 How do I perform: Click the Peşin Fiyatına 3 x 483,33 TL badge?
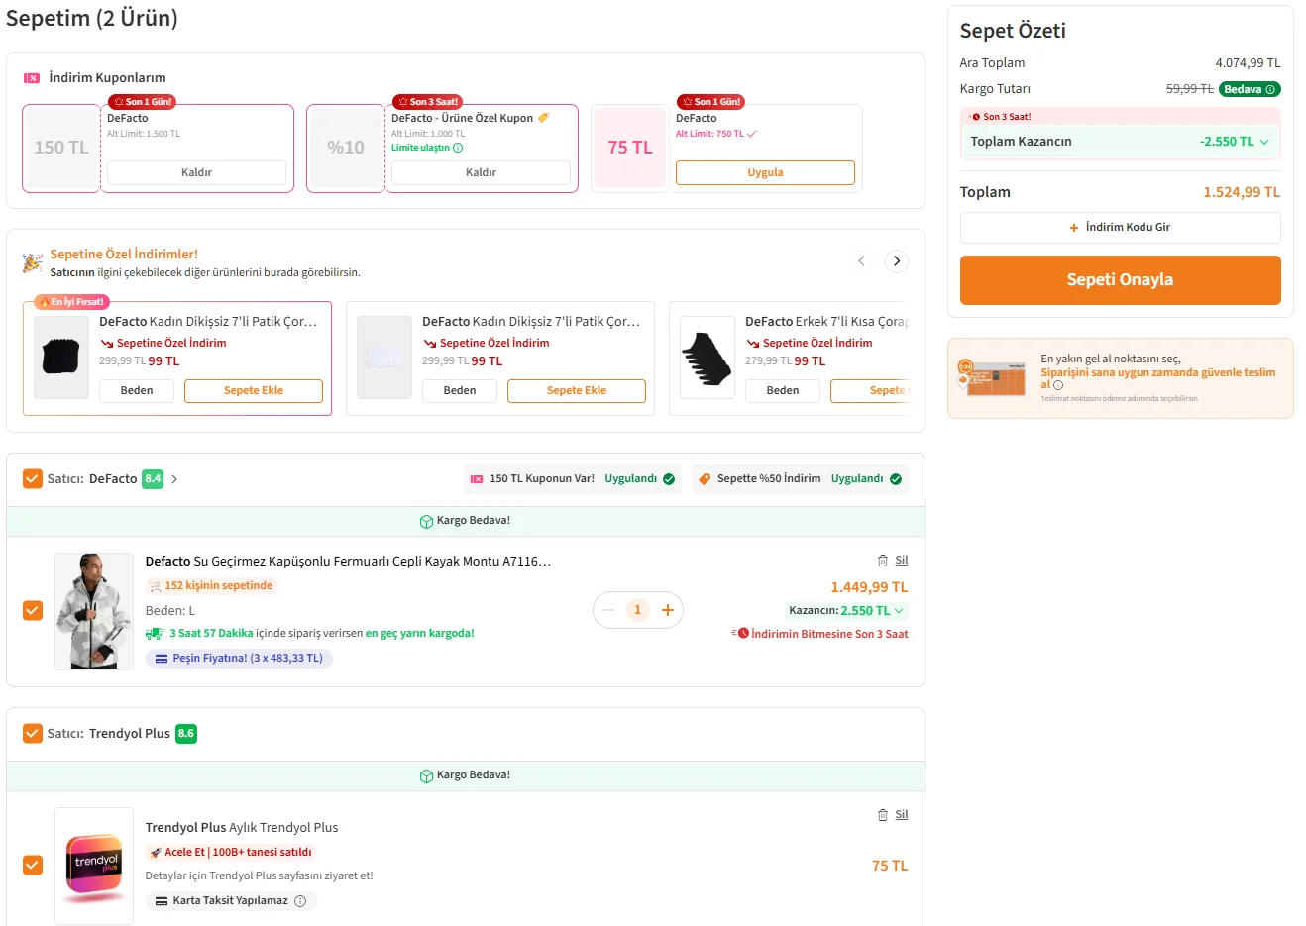[x=239, y=659]
